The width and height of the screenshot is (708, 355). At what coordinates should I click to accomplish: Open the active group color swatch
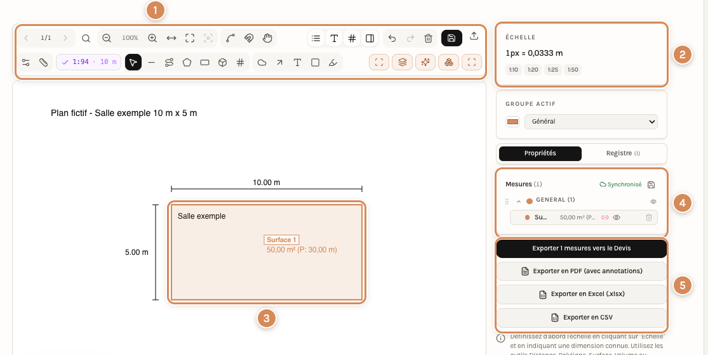[512, 122]
